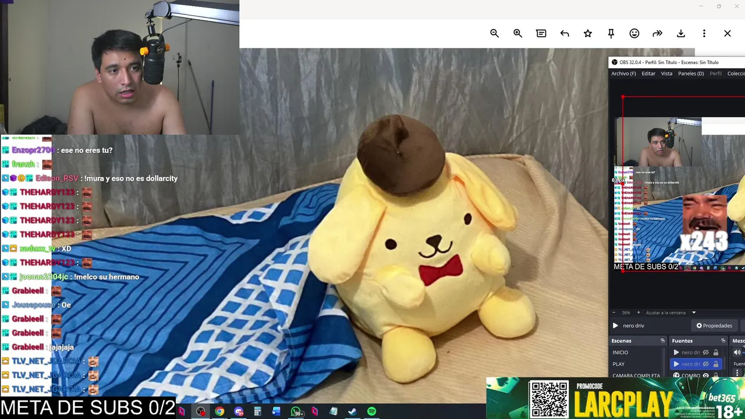Star the image in viewer toolbar
Screen dimensions: 745x419
pos(588,34)
